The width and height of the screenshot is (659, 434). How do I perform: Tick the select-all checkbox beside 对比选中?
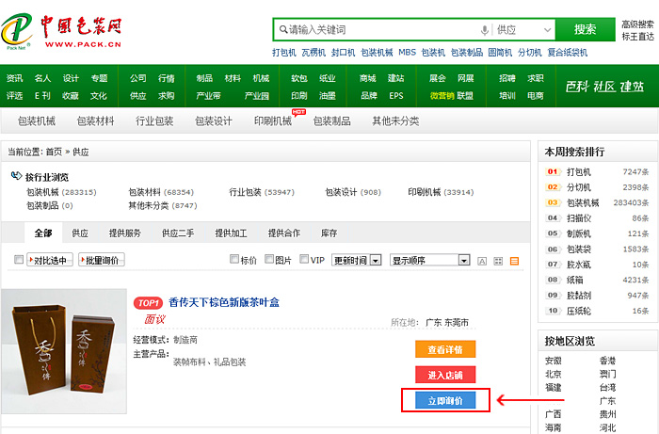coord(18,261)
